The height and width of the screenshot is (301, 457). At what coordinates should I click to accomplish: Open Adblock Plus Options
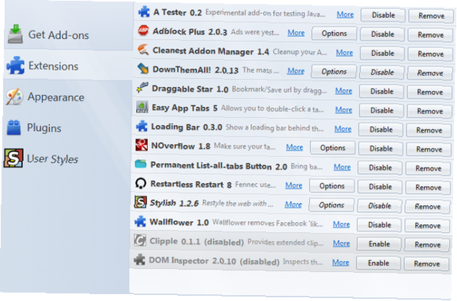point(334,33)
